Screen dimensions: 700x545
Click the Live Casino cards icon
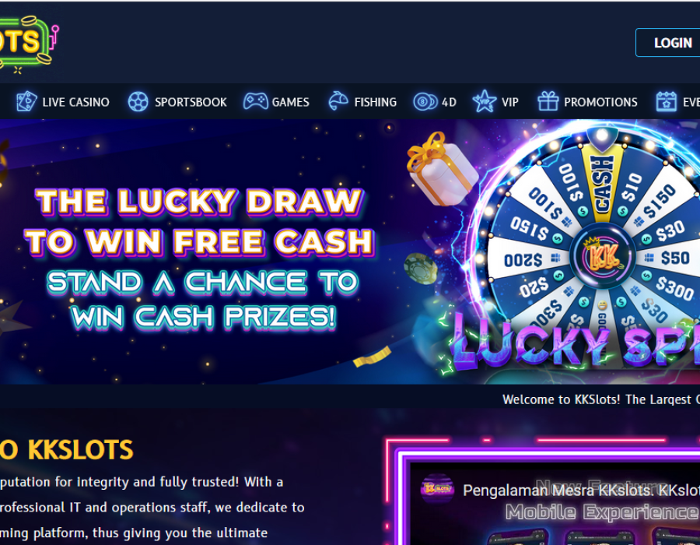coord(26,101)
